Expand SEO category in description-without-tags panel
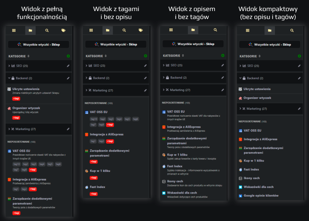Screen dimensions: 309x221 tap(164, 65)
